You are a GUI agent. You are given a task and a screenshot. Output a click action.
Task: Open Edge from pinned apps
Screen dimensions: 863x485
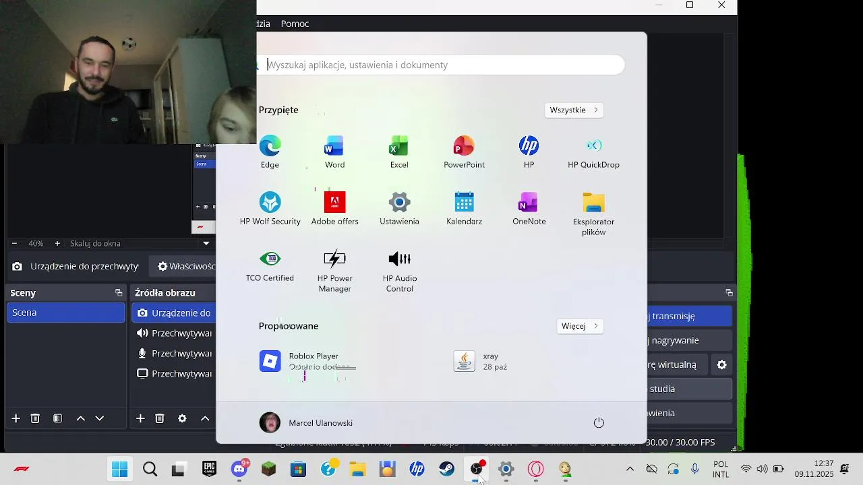click(270, 152)
